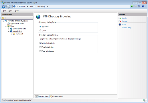Viewport: 148px width, 103px height.
Task: Select FTPWN7 (FTPWN7\Admin) tree item
Action: pyautogui.click(x=18, y=21)
